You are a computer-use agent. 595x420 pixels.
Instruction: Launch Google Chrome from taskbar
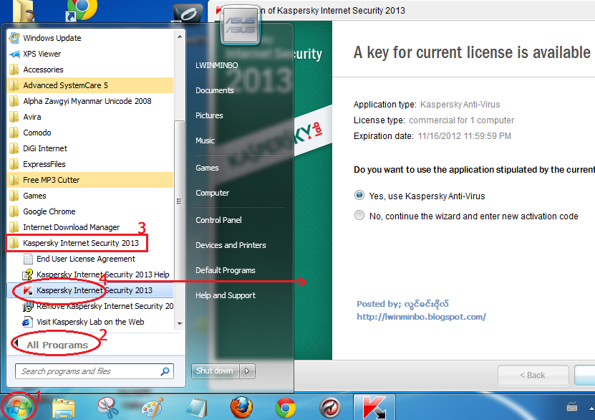286,409
